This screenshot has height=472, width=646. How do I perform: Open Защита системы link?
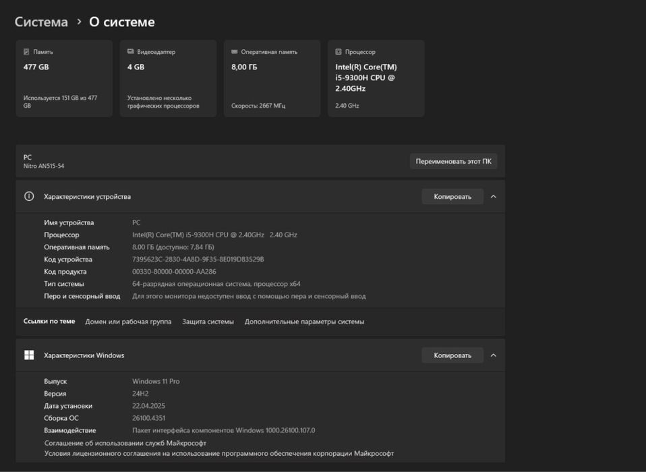pyautogui.click(x=208, y=322)
